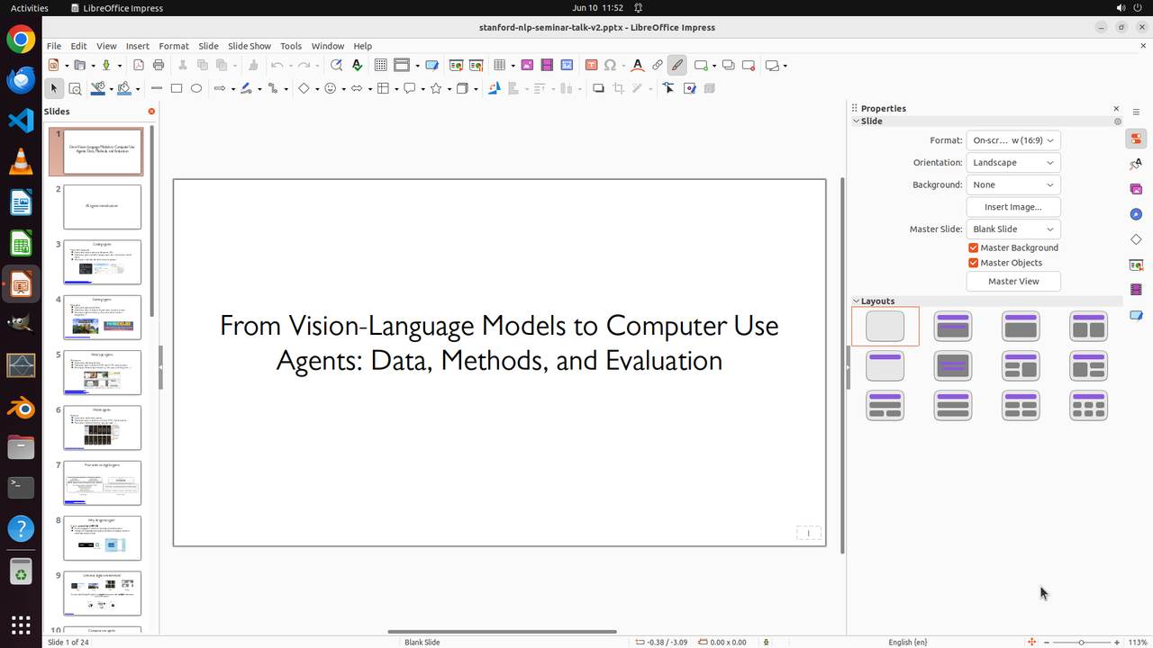The height and width of the screenshot is (648, 1153).
Task: Toggle the Glue Points tool
Action: coord(690,88)
